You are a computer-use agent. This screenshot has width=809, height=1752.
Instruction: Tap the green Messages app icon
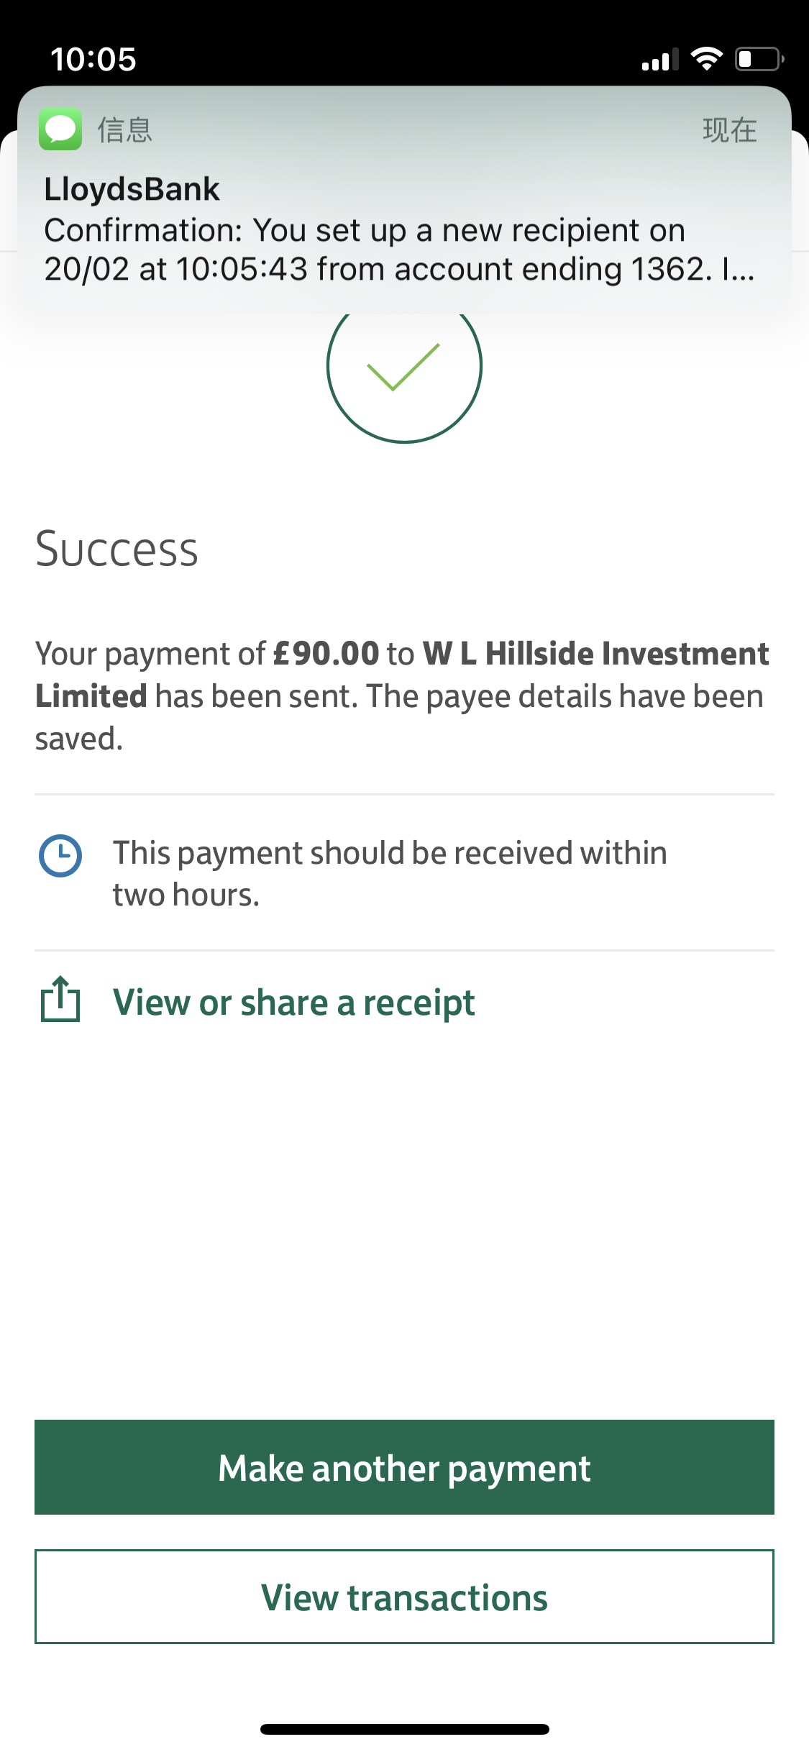click(x=60, y=129)
